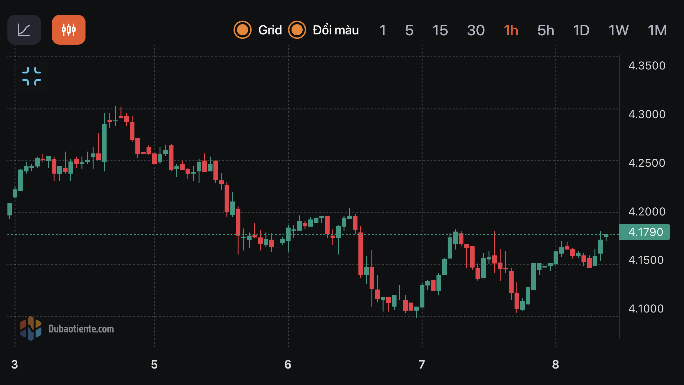Click date label 5 on time axis
The width and height of the screenshot is (684, 385).
click(x=154, y=365)
